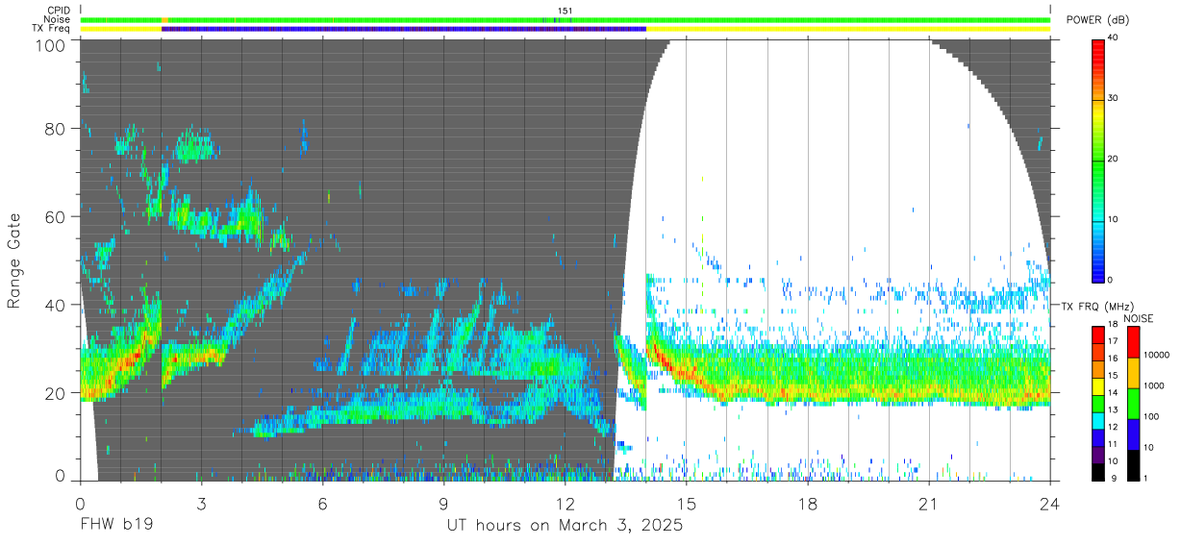This screenshot has height=545, width=1181.
Task: Click the x-axis tick label '12'
Action: [565, 504]
